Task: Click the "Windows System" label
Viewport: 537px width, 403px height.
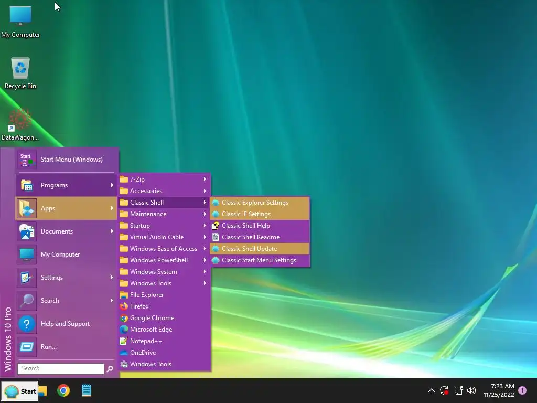Action: tap(154, 272)
